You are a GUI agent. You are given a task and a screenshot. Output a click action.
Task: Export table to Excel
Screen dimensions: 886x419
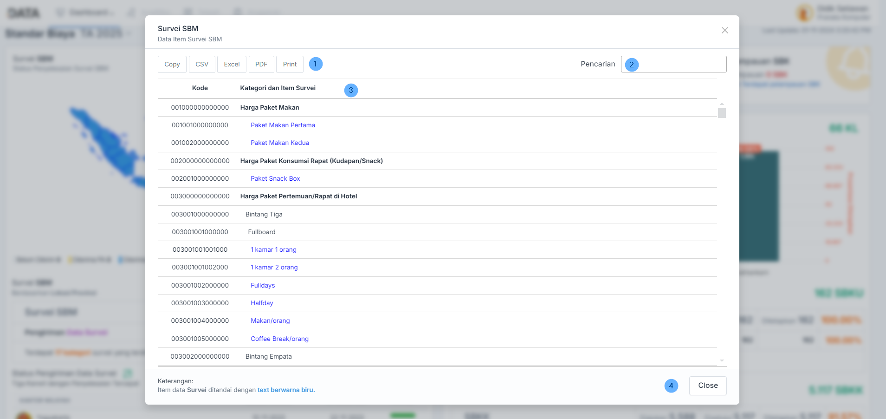tap(232, 64)
